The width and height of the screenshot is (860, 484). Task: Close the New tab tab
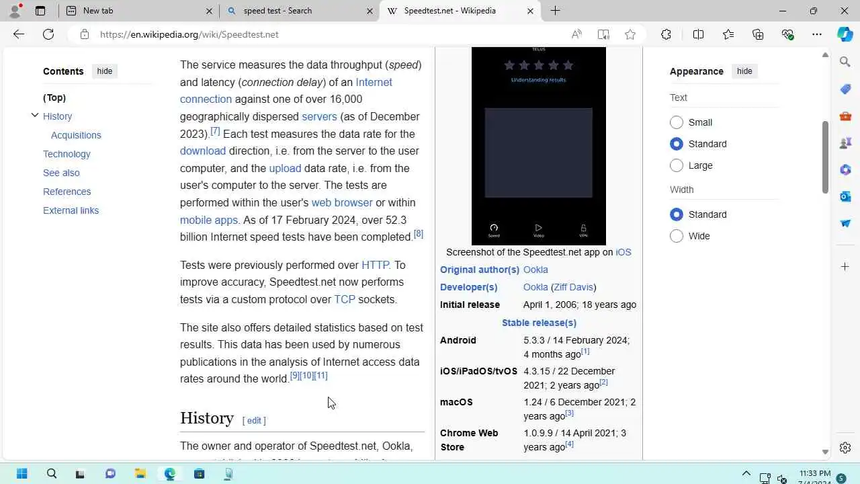[208, 11]
